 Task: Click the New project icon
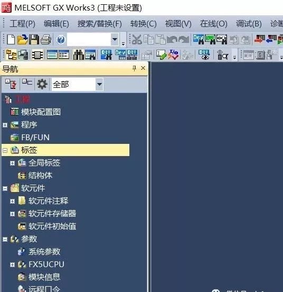coord(11,40)
